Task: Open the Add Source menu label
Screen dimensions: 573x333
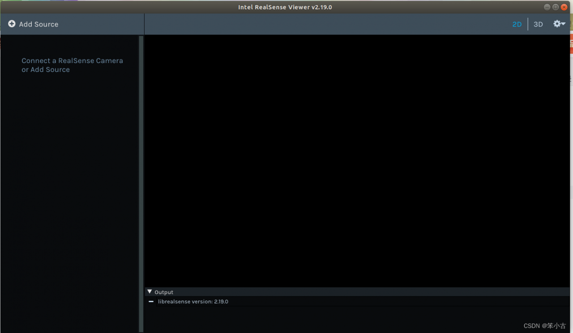Action: click(38, 24)
